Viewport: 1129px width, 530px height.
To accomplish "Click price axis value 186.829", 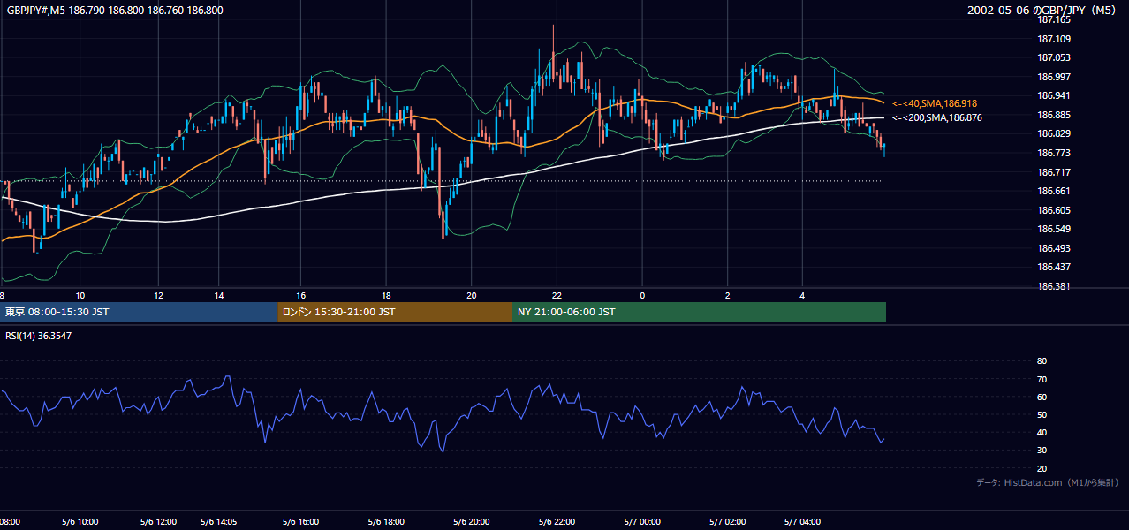I will 1053,133.
